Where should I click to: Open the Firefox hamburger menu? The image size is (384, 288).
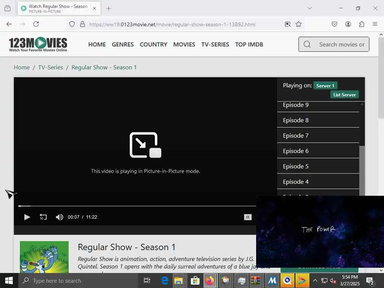click(375, 24)
